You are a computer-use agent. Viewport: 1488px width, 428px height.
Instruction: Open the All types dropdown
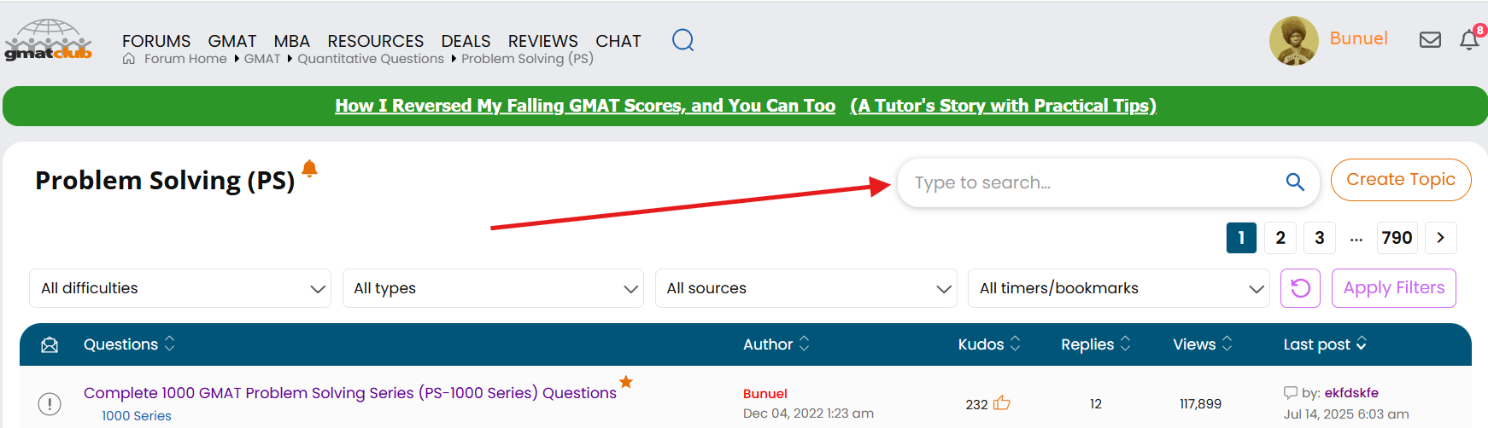pos(493,288)
